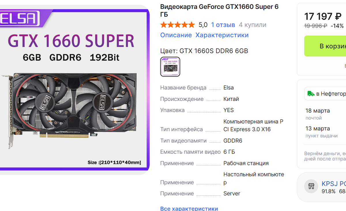Select the GTX 1660S DDR6 6GB color thumbnail

click(x=170, y=67)
